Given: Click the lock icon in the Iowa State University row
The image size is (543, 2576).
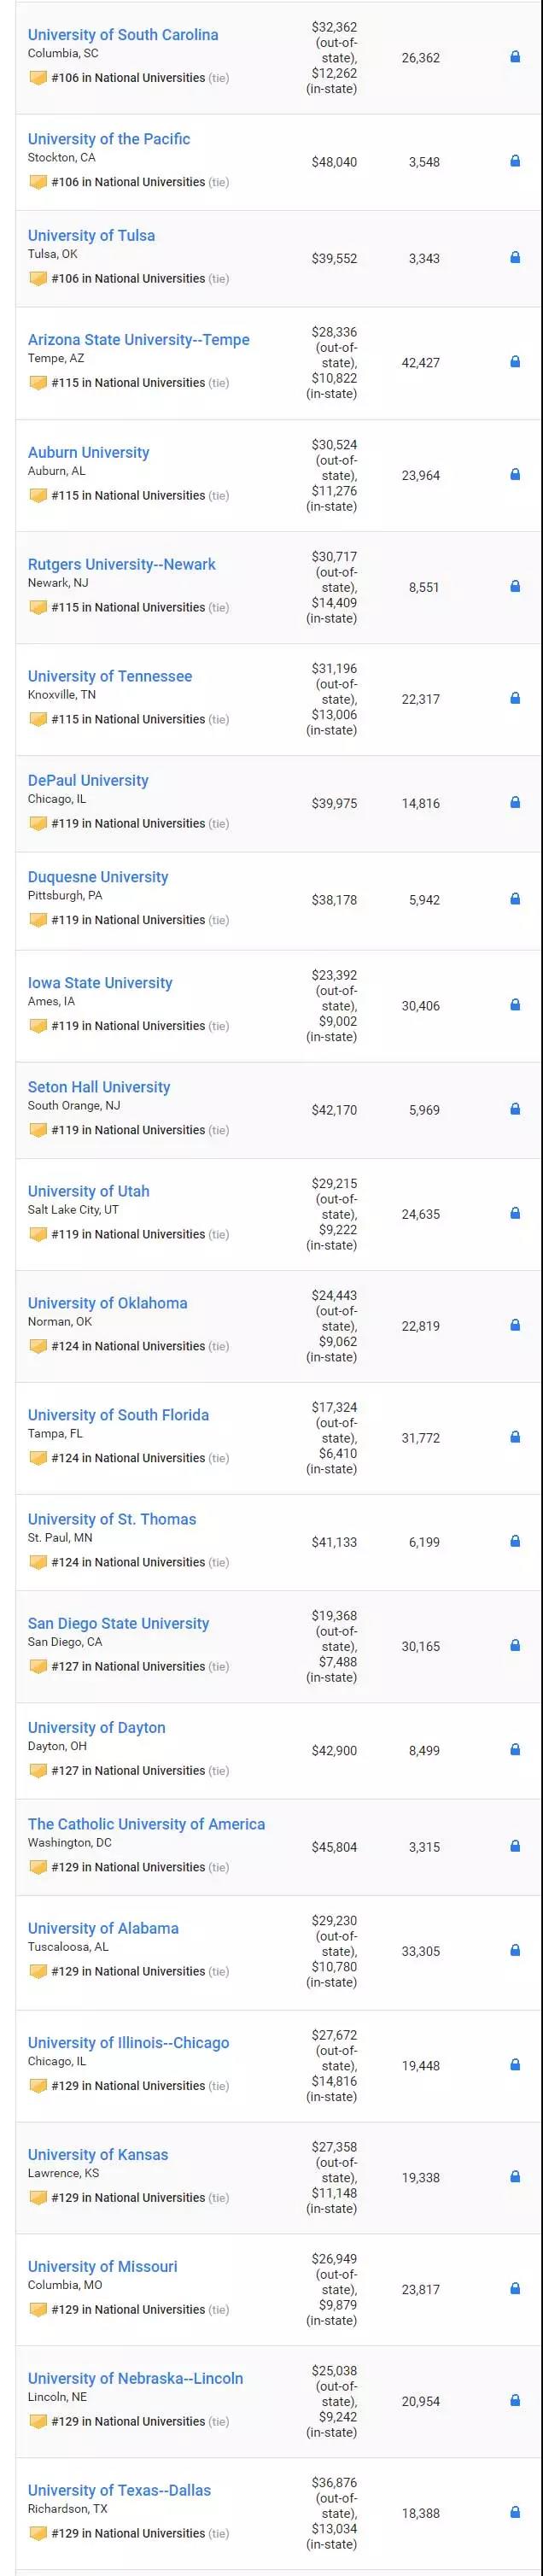Looking at the screenshot, I should point(515,1005).
